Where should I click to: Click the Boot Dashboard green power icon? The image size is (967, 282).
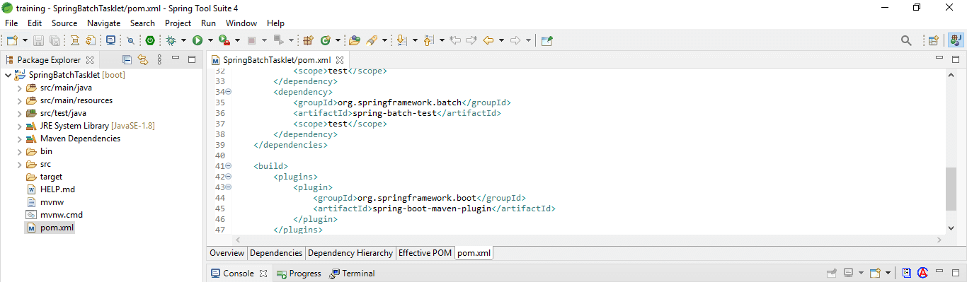150,41
